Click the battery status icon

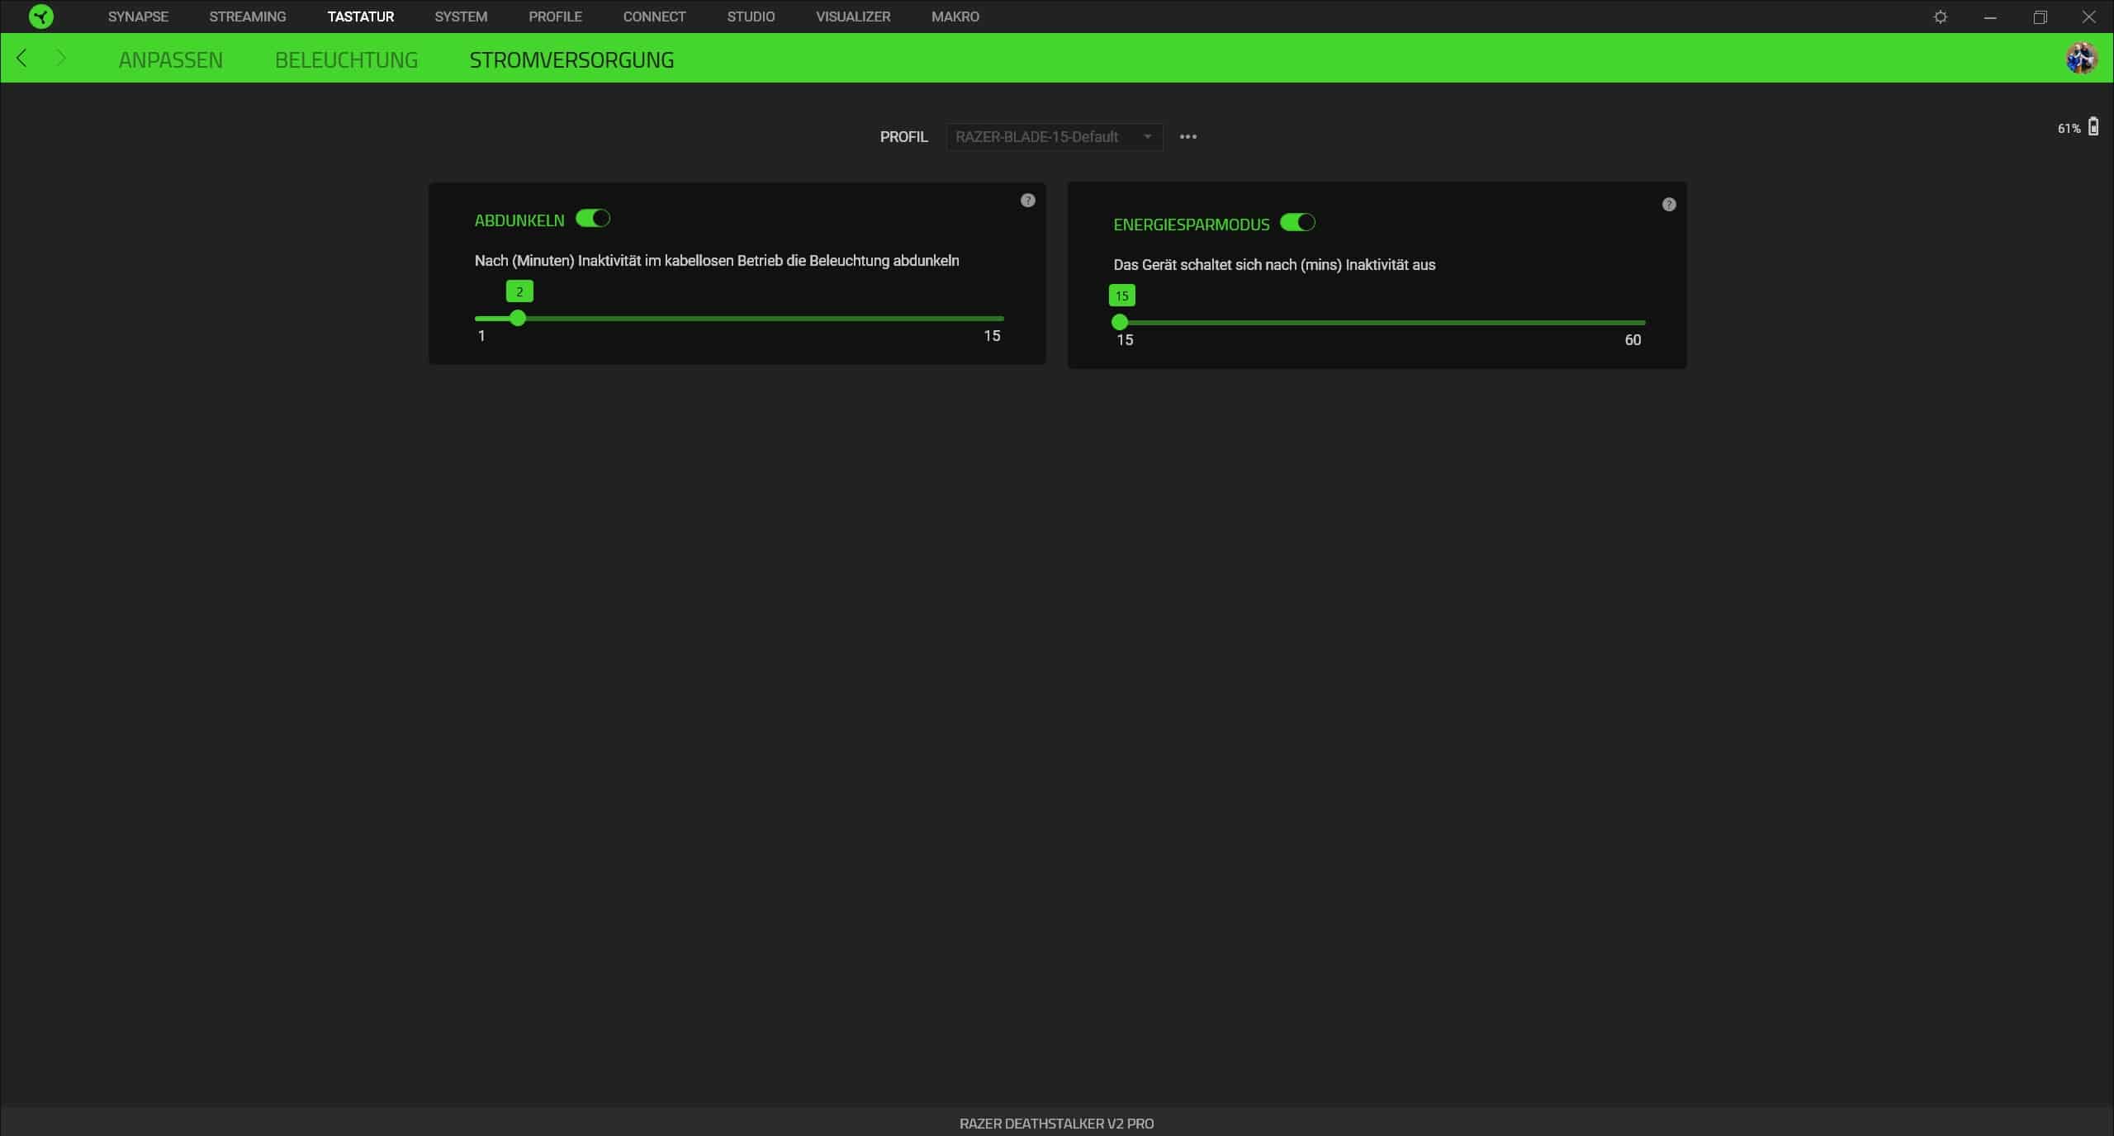2093,127
